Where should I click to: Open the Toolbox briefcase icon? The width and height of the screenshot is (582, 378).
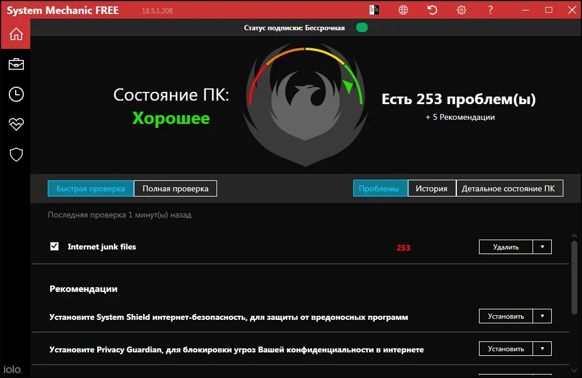(x=16, y=64)
